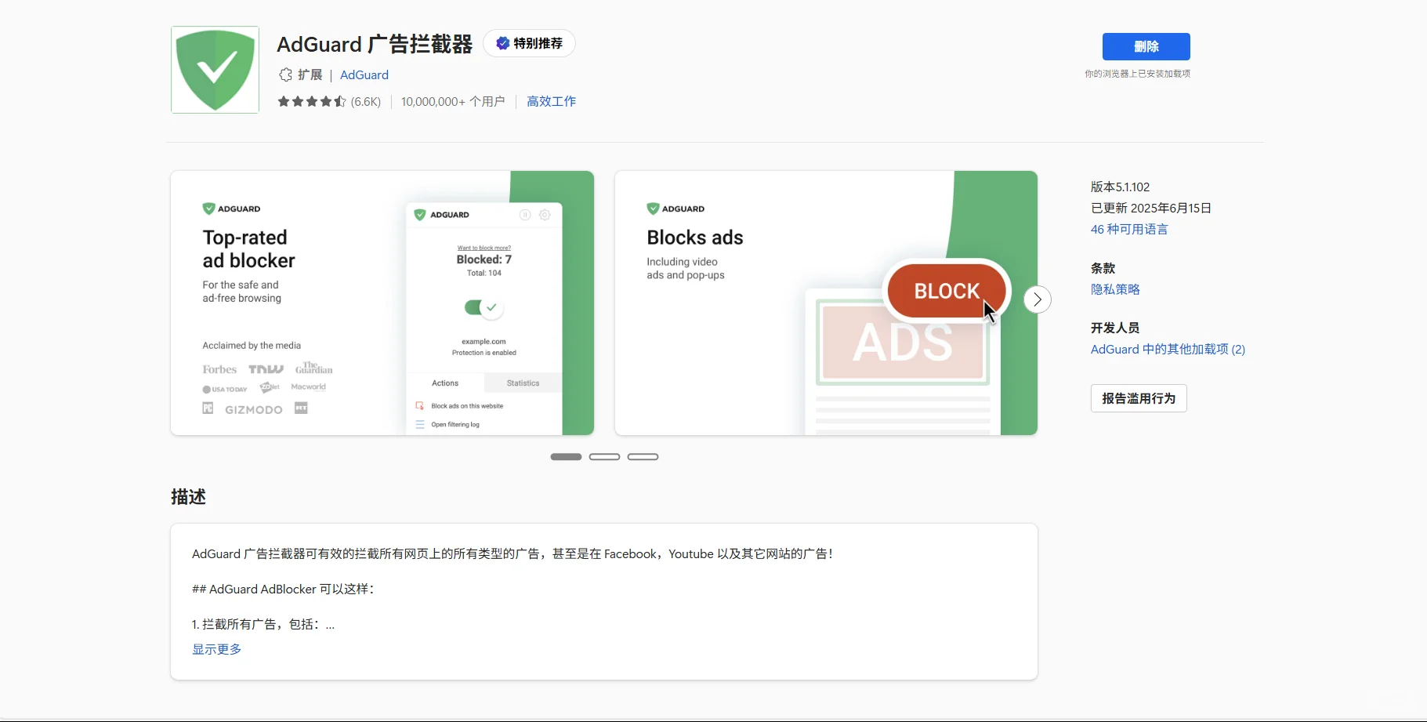
Task: Click the puzzle piece icon next to 扩展
Action: [285, 74]
